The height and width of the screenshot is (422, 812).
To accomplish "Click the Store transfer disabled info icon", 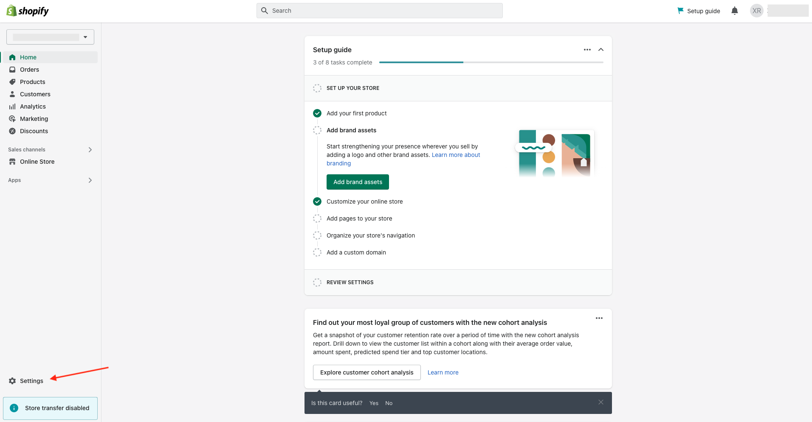I will coord(14,408).
